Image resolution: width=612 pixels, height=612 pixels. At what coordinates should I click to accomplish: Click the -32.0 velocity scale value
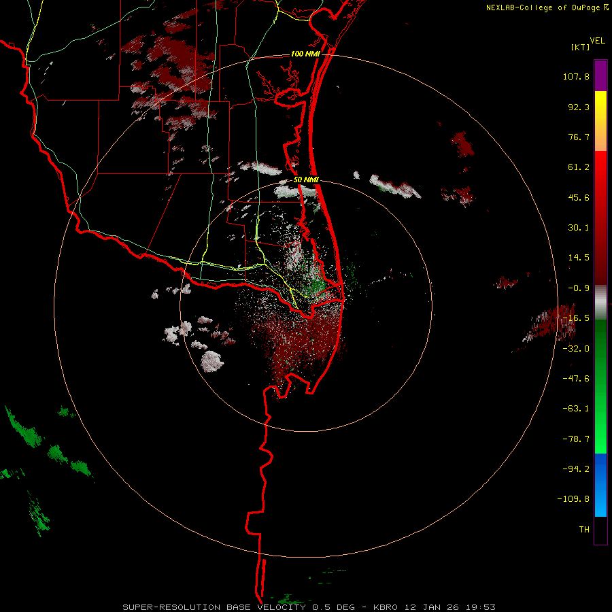(x=576, y=349)
